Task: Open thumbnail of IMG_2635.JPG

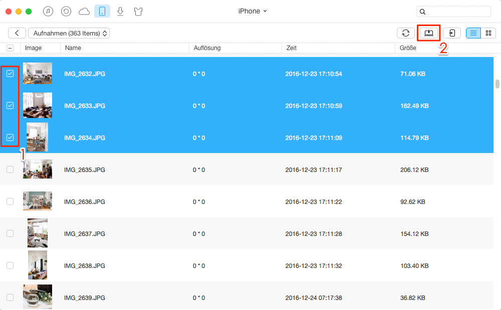Action: point(38,169)
